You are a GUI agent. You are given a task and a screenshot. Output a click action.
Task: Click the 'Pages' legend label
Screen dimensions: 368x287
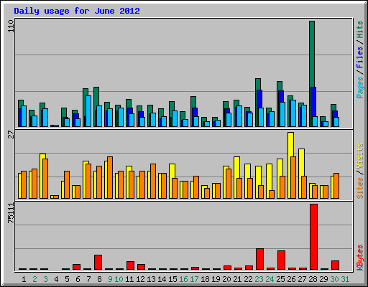pos(359,88)
